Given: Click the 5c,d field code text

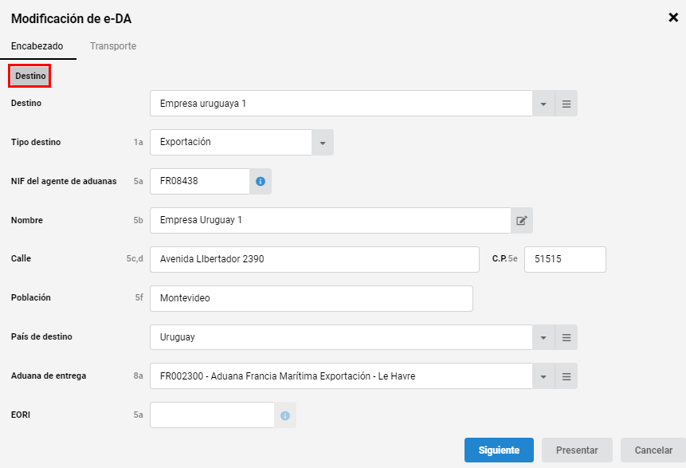Looking at the screenshot, I should (135, 259).
